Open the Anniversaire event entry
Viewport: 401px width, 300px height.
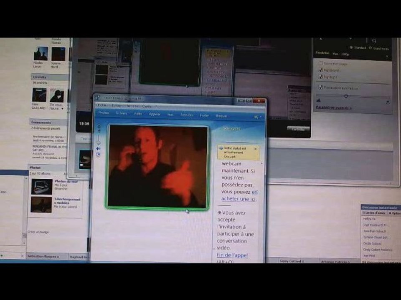pos(48,138)
